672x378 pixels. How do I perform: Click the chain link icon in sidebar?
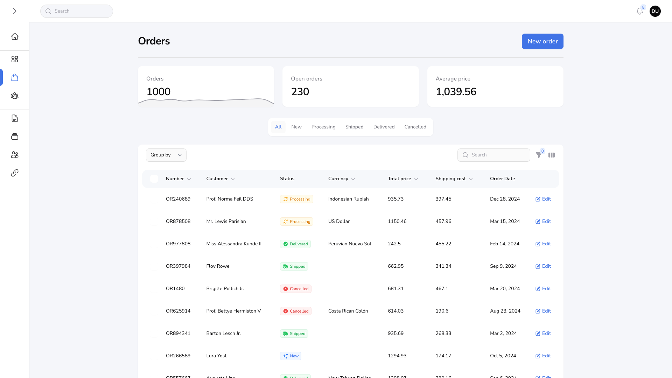(x=15, y=173)
